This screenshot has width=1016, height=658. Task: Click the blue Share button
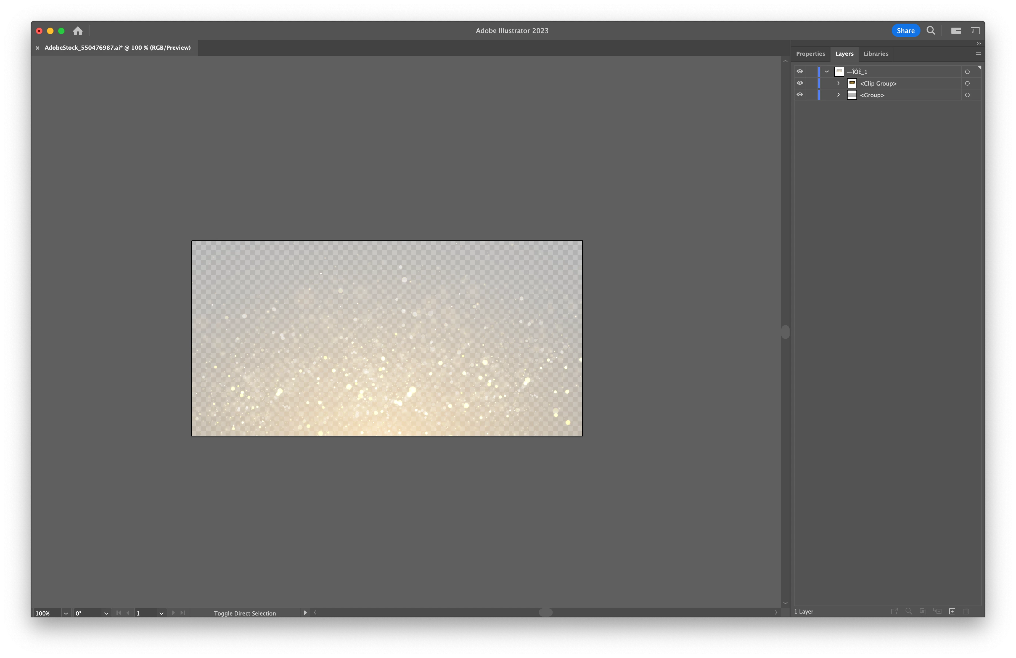tap(906, 31)
